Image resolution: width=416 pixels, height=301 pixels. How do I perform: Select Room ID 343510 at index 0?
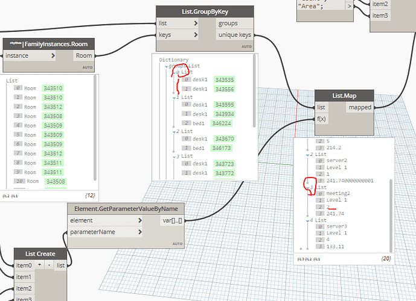[x=53, y=88]
